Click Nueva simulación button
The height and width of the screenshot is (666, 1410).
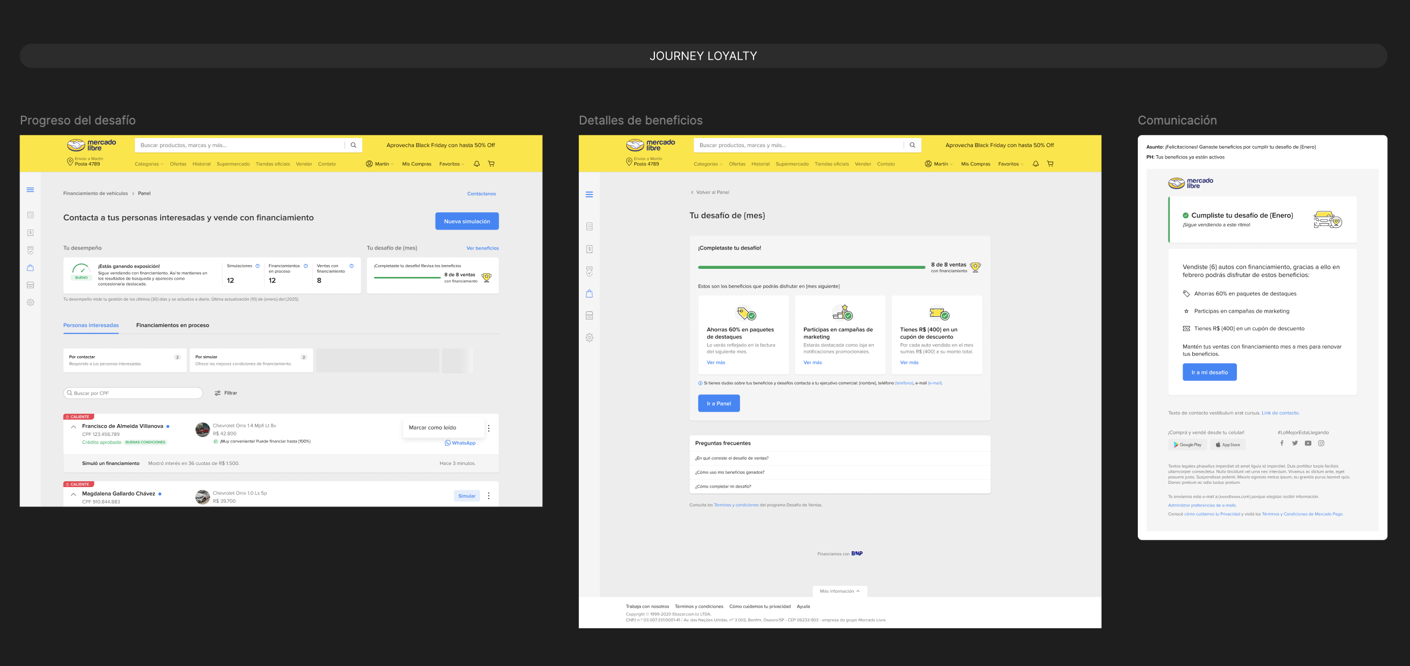[x=467, y=221]
